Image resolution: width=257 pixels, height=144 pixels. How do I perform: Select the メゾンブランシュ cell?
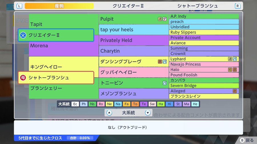[x=134, y=94]
